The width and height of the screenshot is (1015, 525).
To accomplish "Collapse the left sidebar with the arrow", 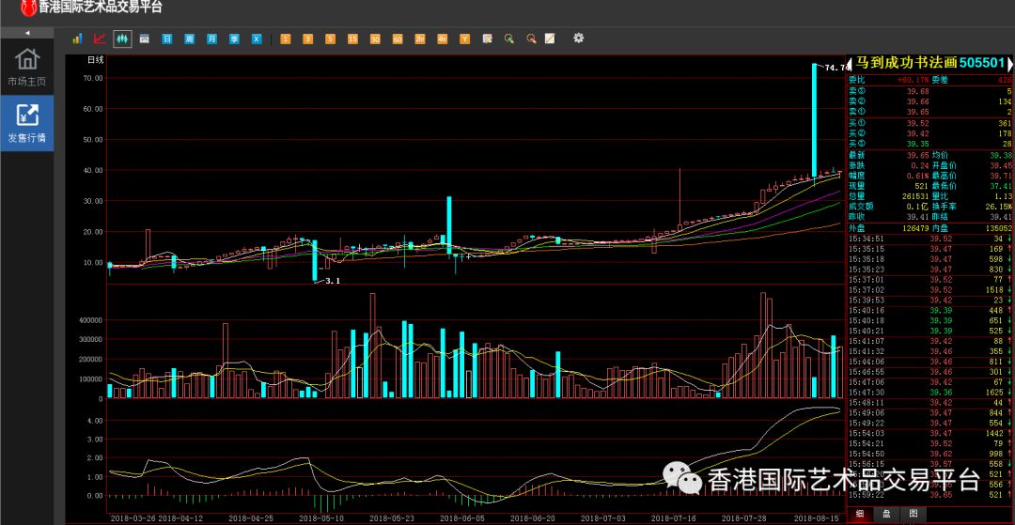I will (x=27, y=32).
